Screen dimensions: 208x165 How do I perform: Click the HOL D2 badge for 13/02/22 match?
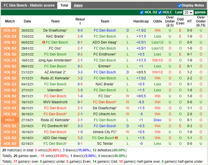click(10, 36)
